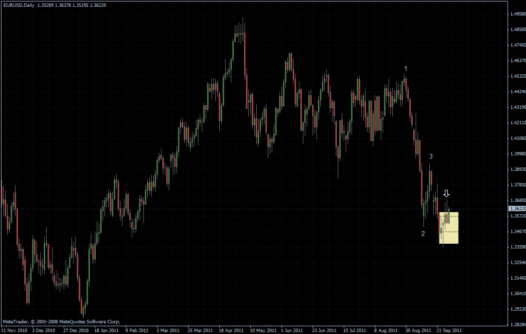Click the 23 Jun 2011 date label

[325, 330]
